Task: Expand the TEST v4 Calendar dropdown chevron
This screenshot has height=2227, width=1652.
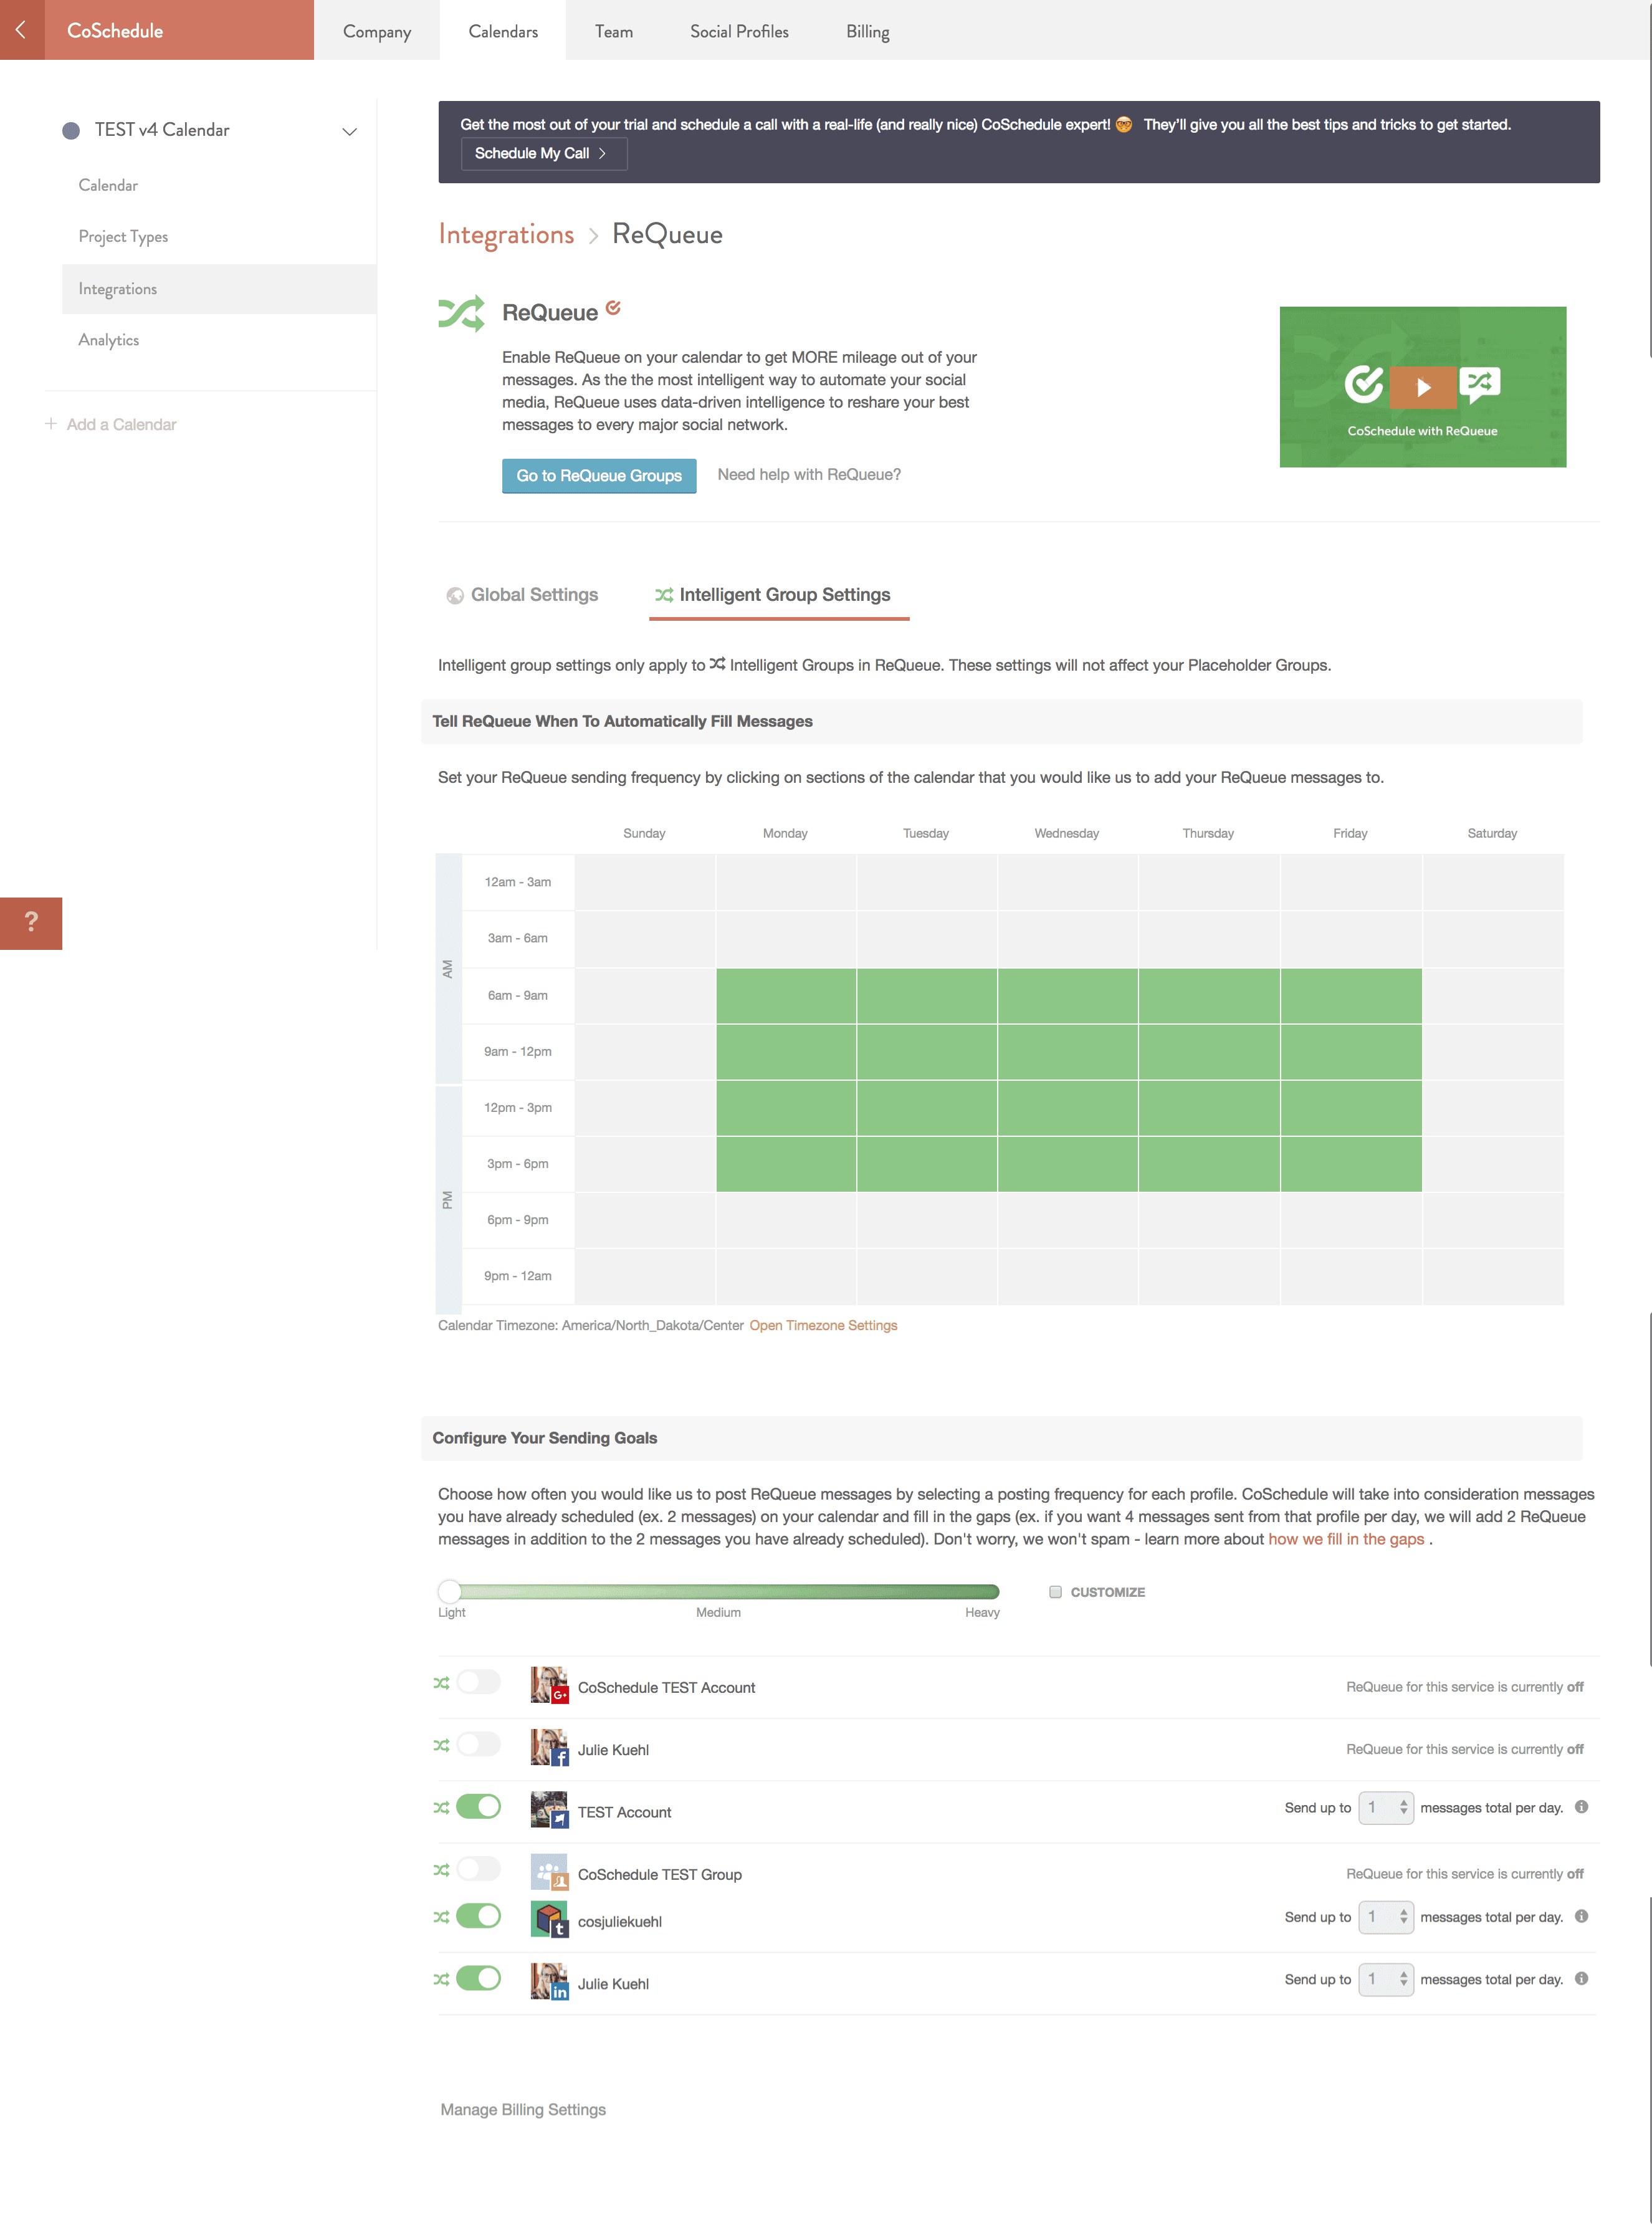Action: 350,131
